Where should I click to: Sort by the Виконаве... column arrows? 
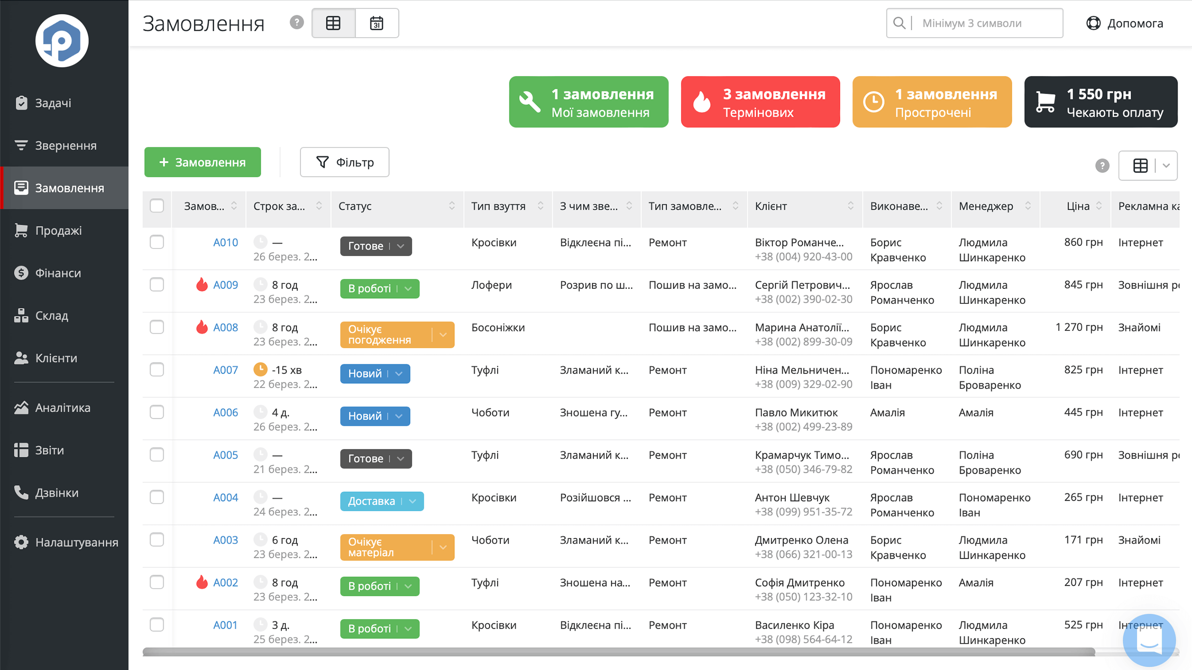click(x=939, y=206)
